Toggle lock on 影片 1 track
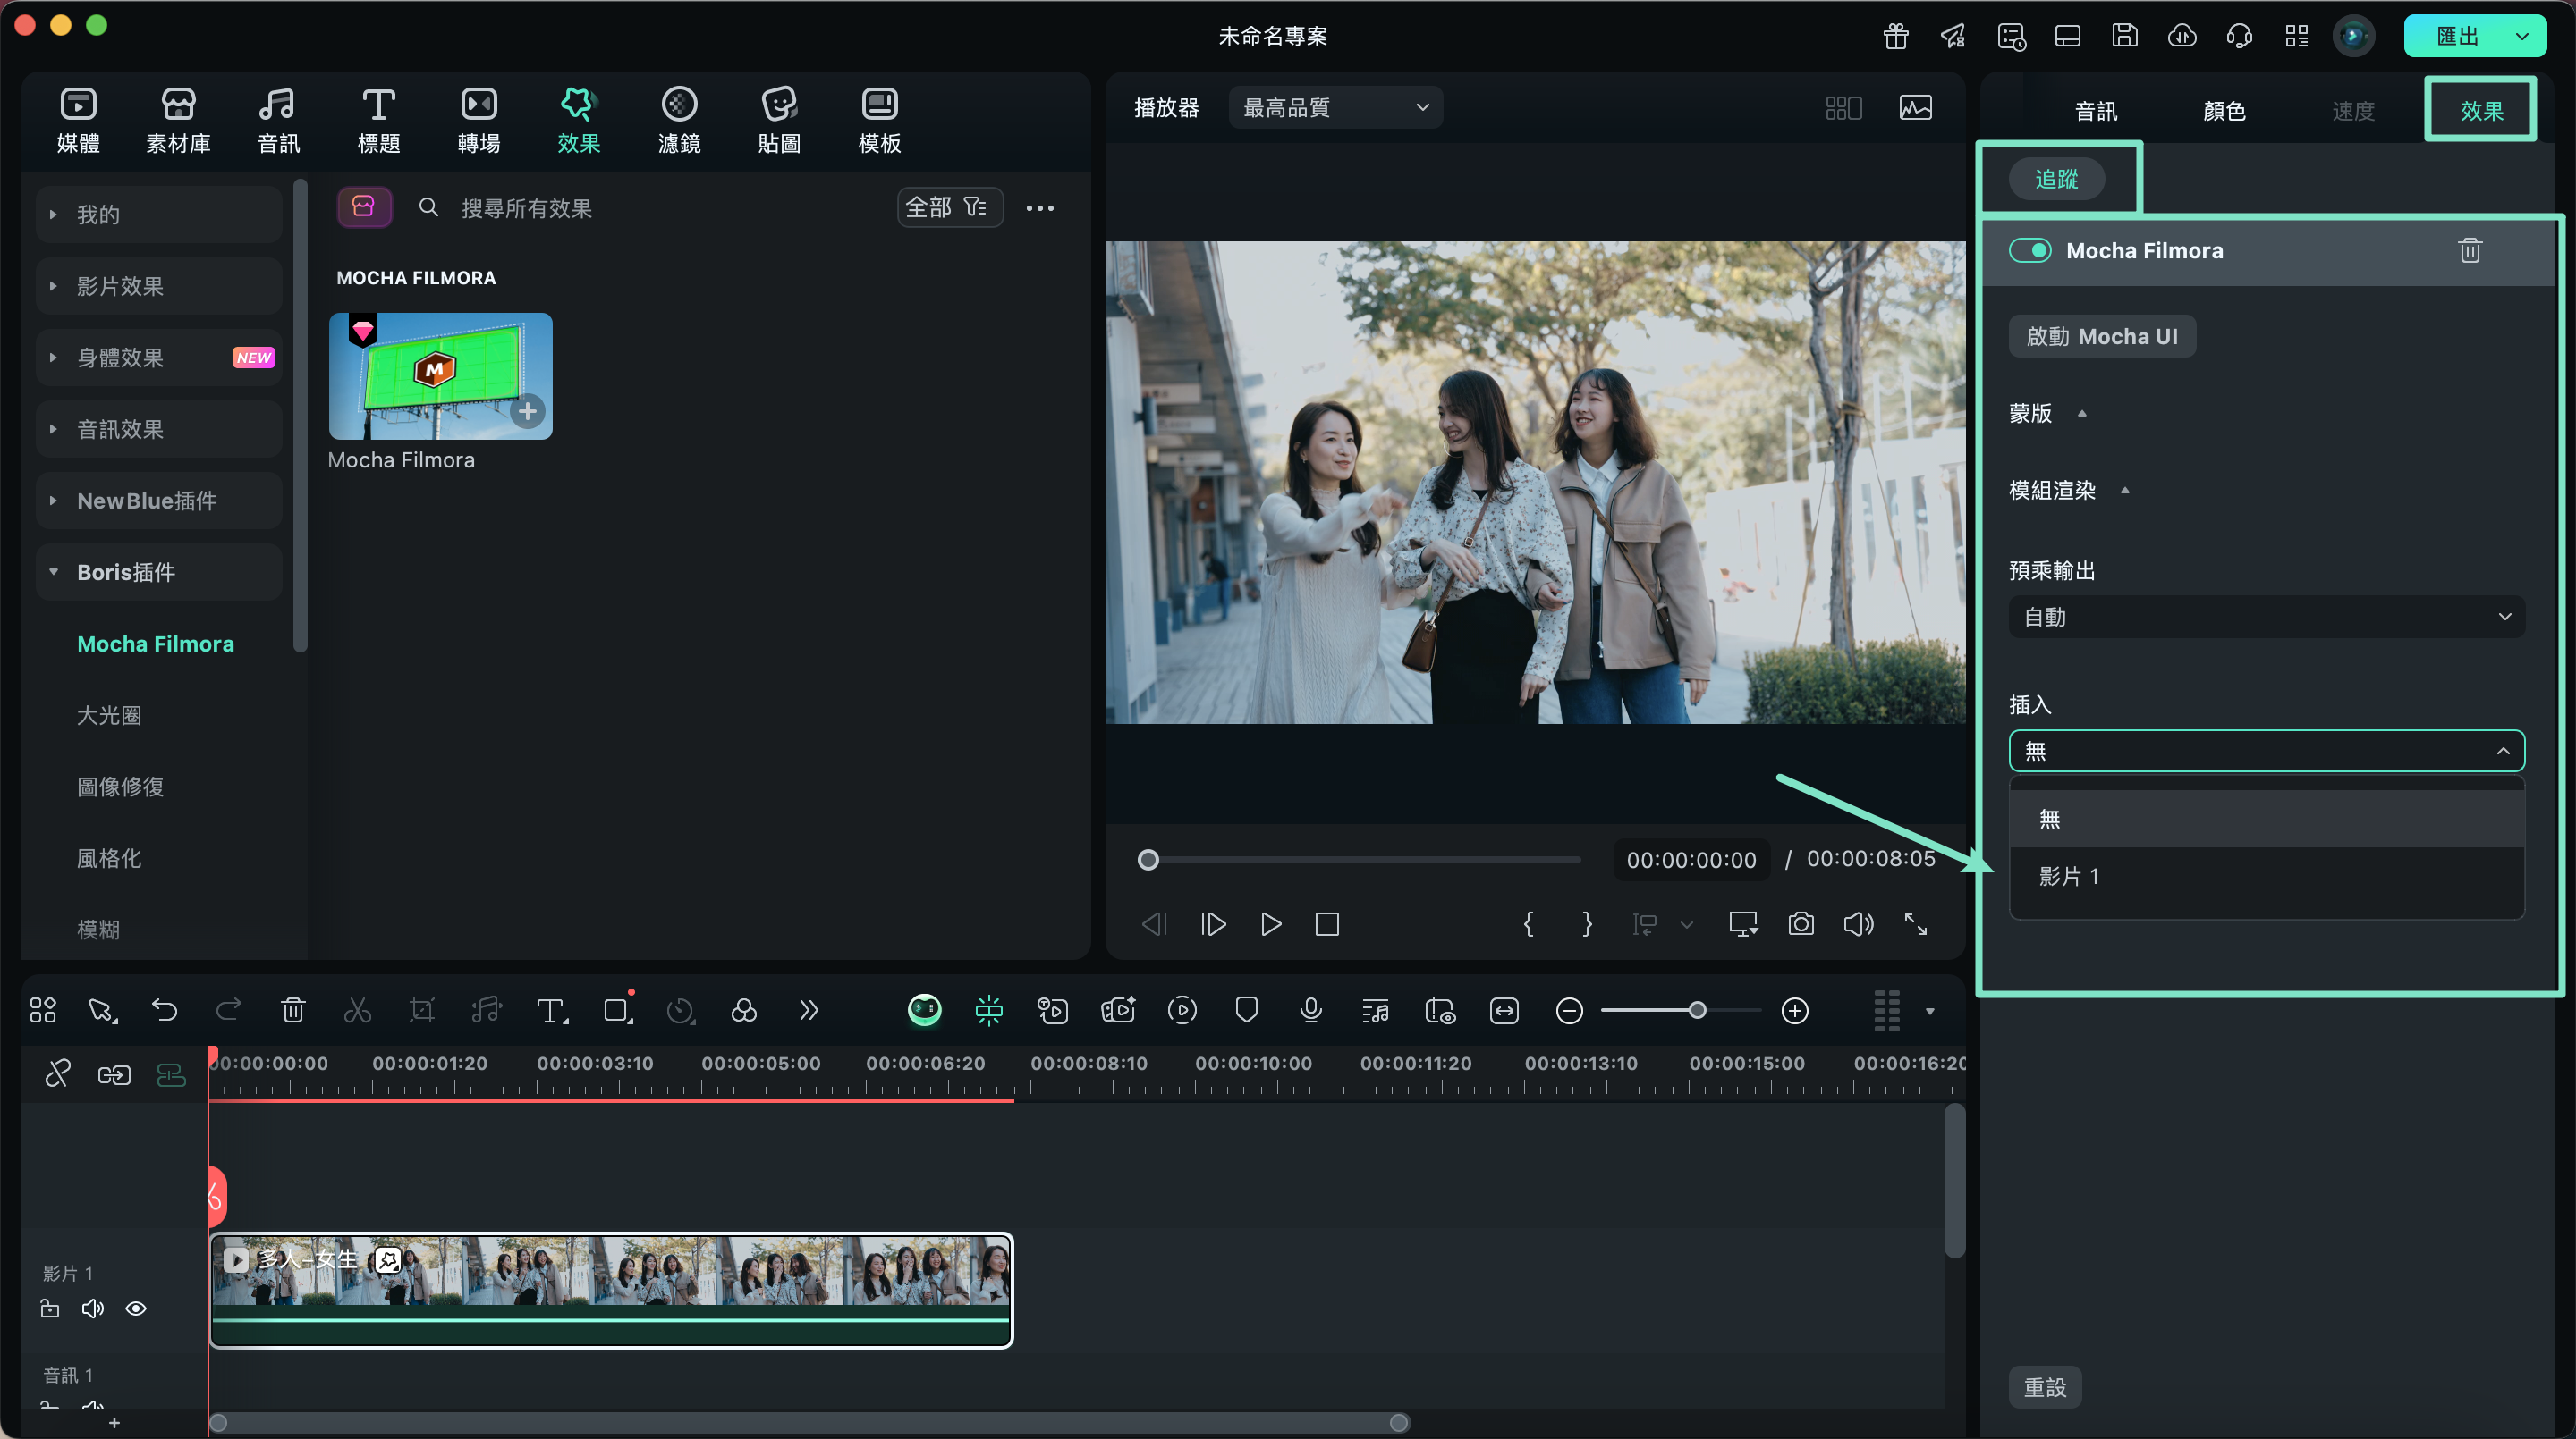 (x=50, y=1309)
